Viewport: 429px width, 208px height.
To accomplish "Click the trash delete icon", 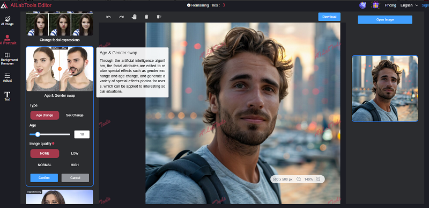I will point(146,17).
